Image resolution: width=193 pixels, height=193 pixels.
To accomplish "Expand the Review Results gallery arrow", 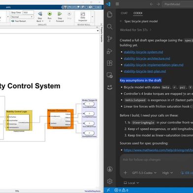I will [92, 17].
